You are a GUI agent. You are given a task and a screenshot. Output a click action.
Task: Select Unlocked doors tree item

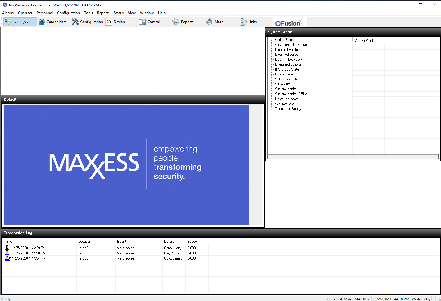point(286,99)
